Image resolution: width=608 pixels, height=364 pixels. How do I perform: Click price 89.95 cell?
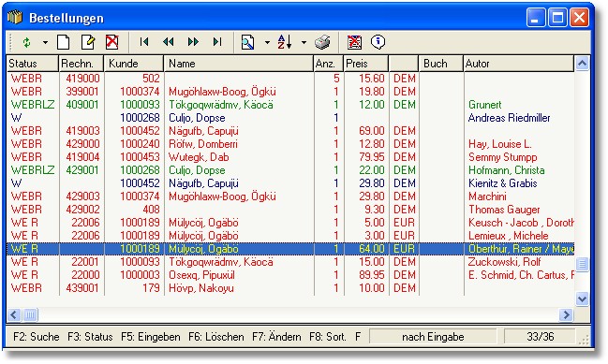[372, 275]
